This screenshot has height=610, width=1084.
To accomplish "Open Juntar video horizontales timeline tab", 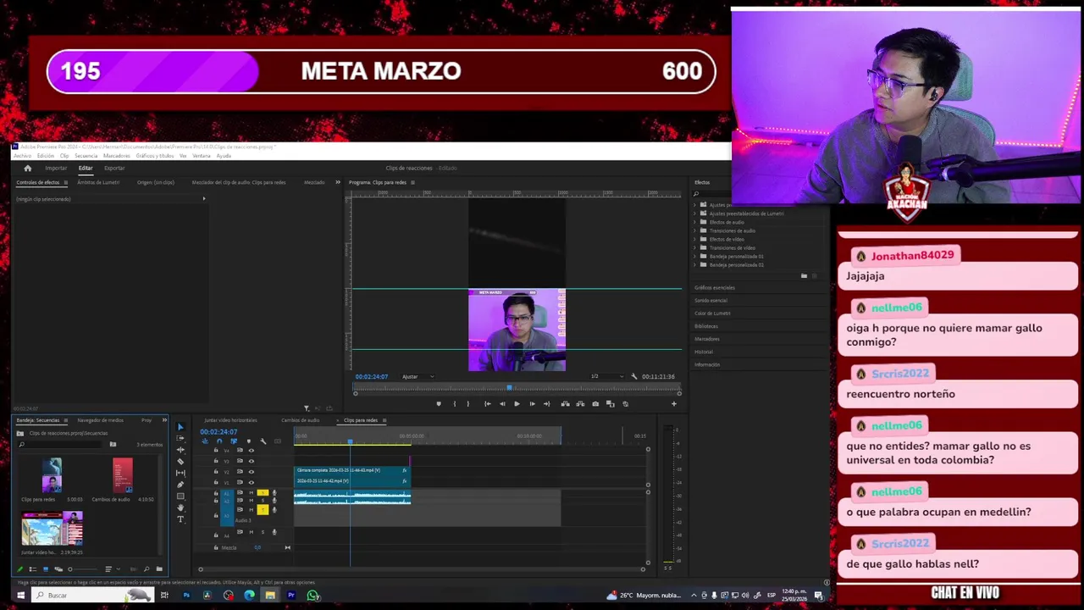I will point(230,420).
